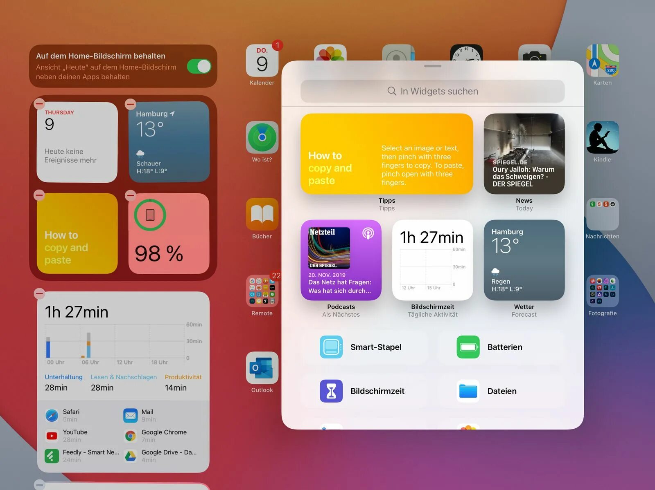Screen dimensions: 655x490
Task: Open the Kalender app icon
Action: coord(262,60)
